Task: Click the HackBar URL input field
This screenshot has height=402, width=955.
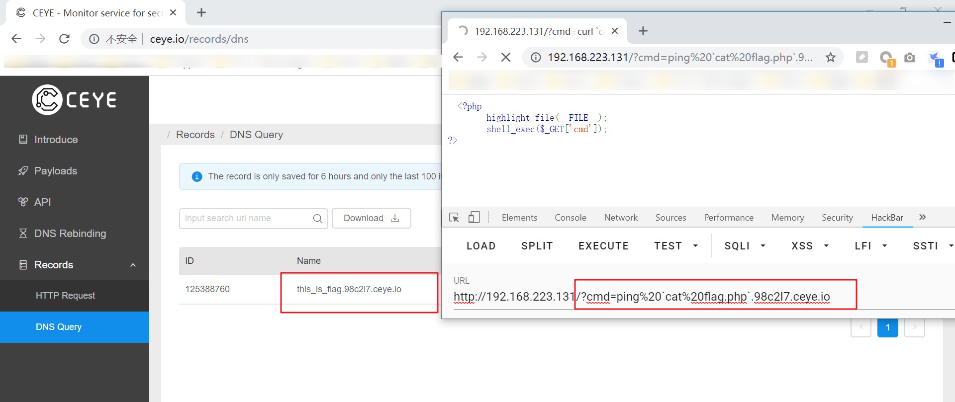Action: 703,297
